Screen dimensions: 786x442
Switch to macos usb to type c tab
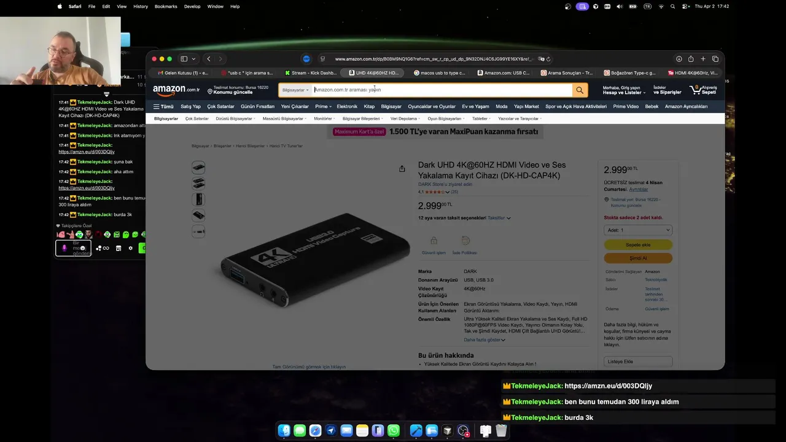(x=440, y=72)
